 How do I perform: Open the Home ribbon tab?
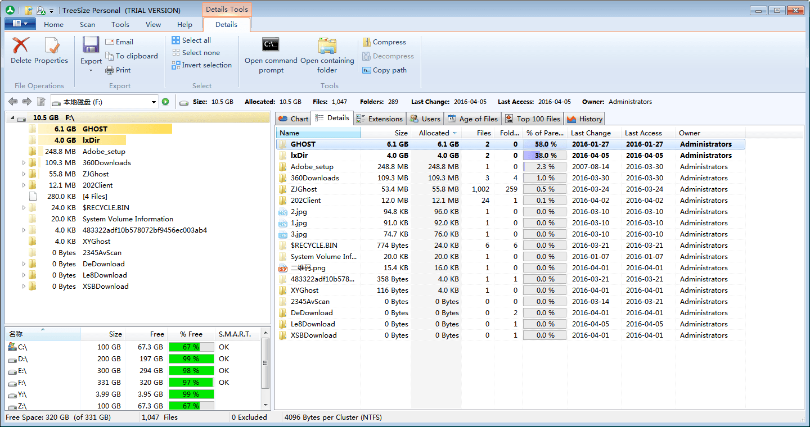[x=53, y=25]
